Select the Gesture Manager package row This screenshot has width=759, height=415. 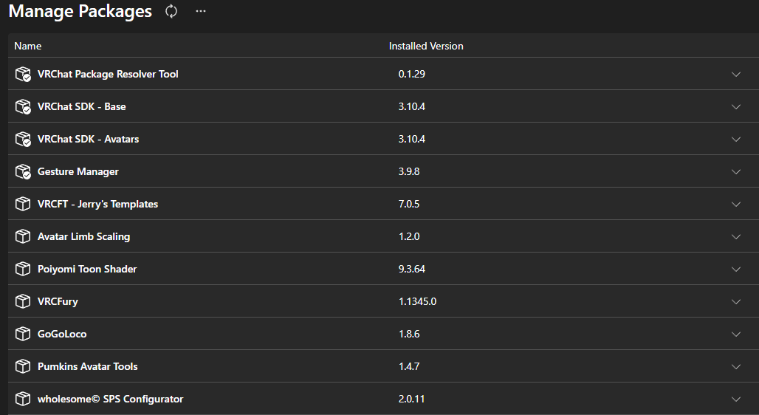pos(383,171)
